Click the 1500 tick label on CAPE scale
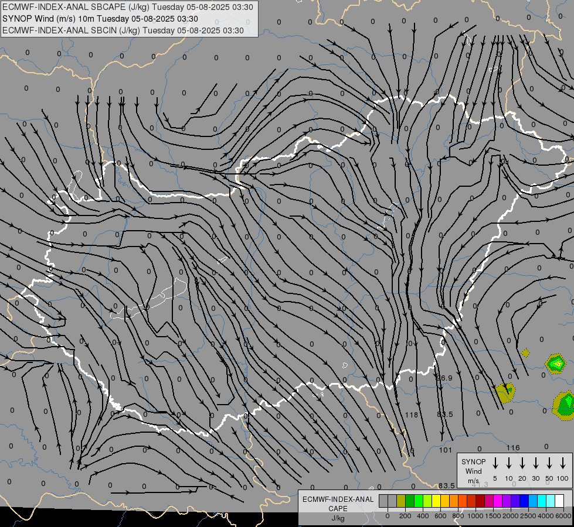574x527 pixels. 493,516
